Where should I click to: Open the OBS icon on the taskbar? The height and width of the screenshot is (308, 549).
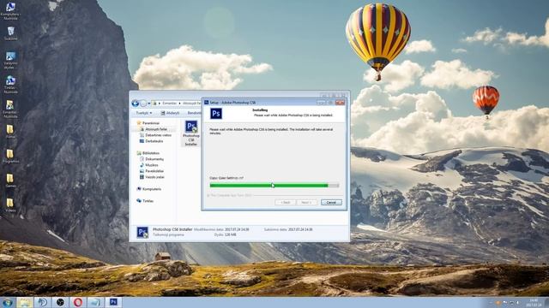tap(60, 302)
